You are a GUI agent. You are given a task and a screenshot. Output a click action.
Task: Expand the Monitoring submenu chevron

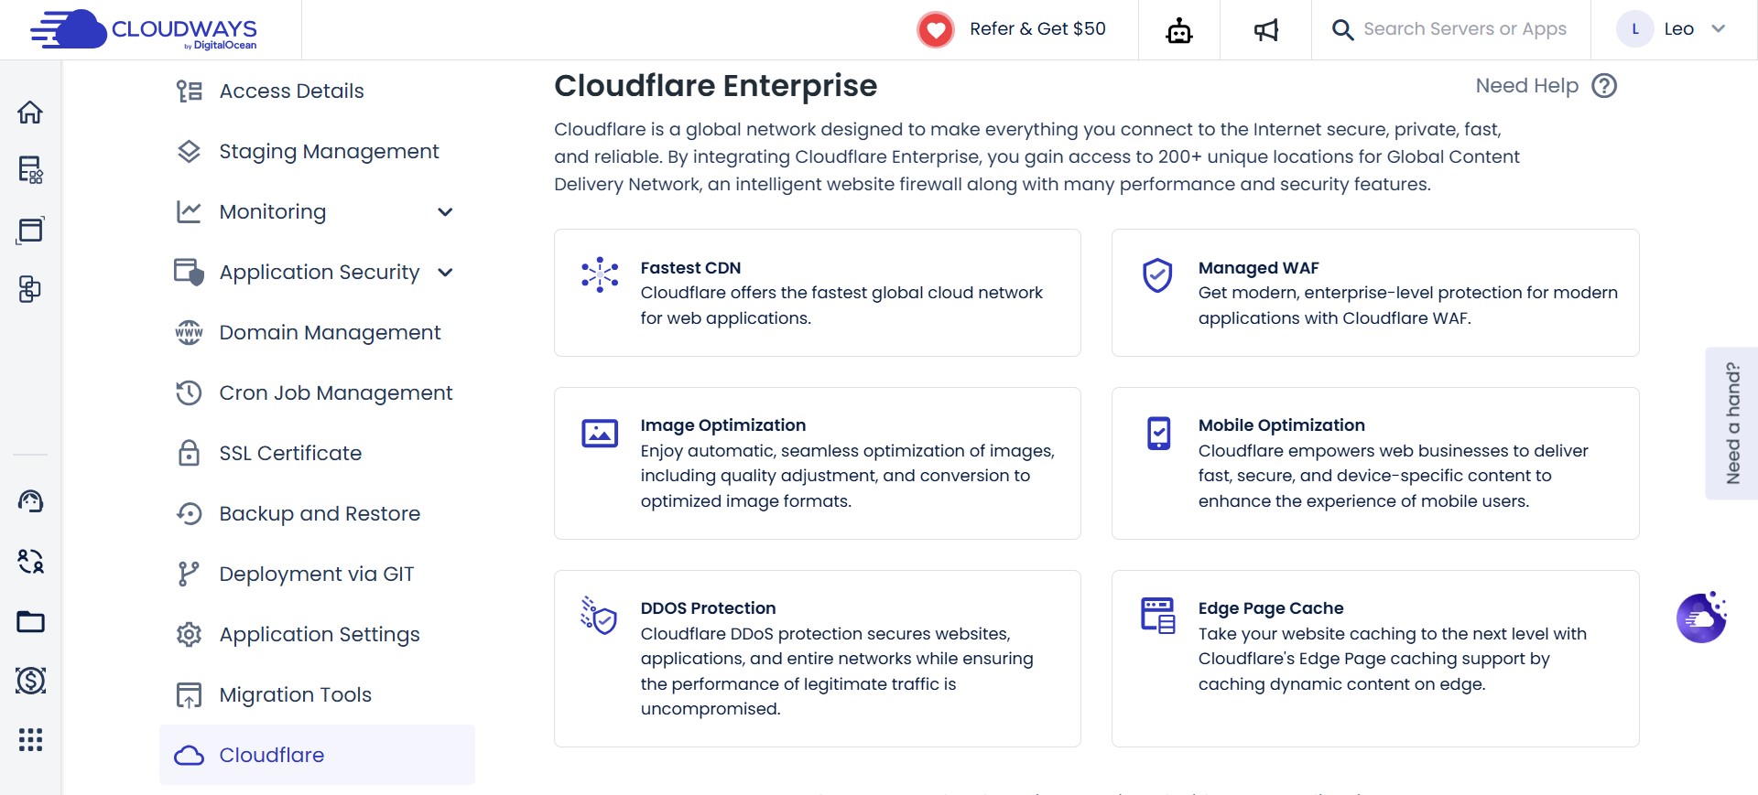(445, 212)
